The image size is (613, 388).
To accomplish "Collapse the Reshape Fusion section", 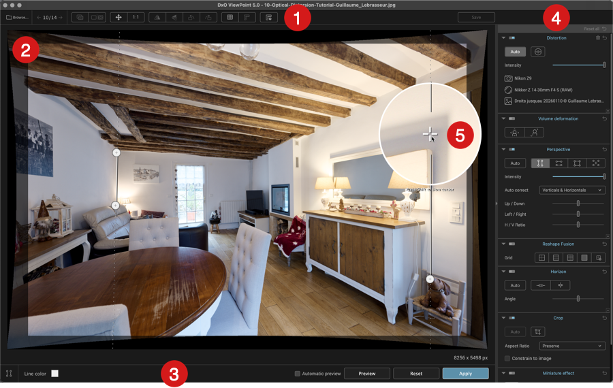I will [503, 244].
